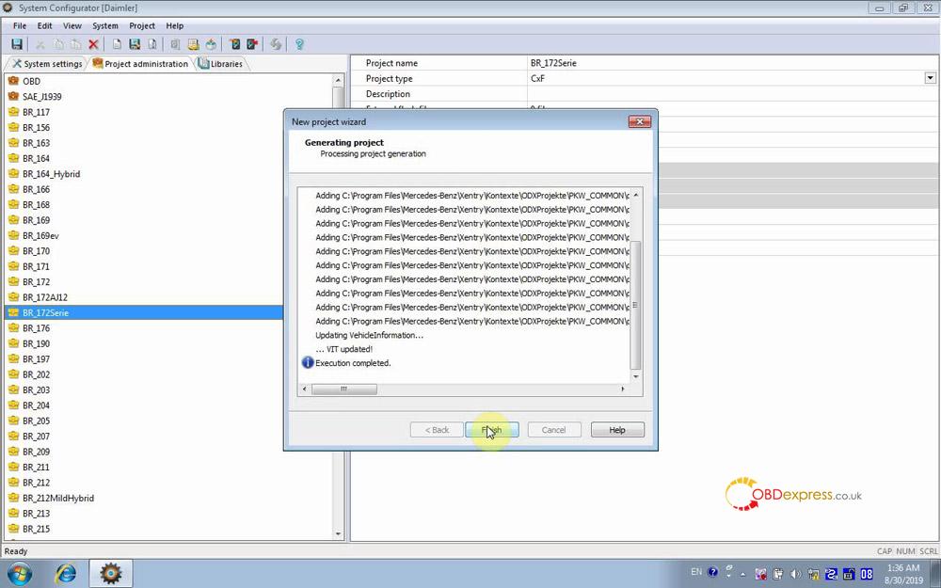The image size is (941, 588).
Task: Click the Help button in the wizard
Action: click(x=617, y=430)
